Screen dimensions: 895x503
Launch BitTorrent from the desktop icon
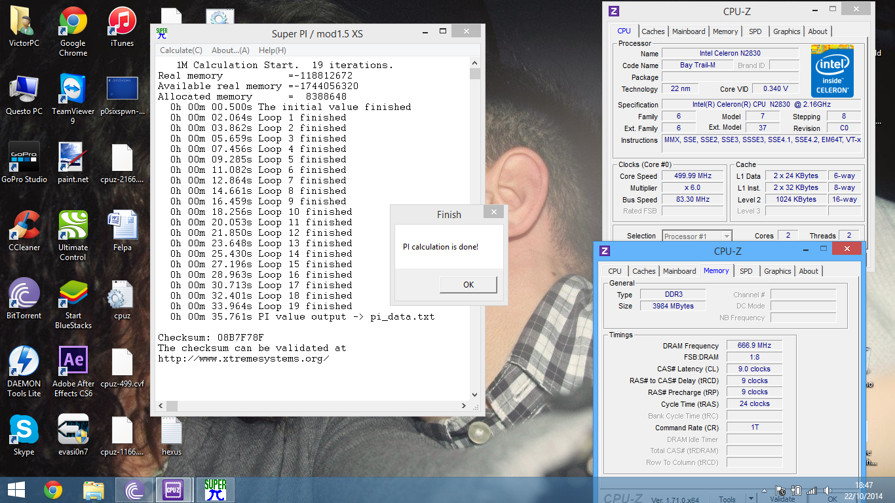pos(24,299)
